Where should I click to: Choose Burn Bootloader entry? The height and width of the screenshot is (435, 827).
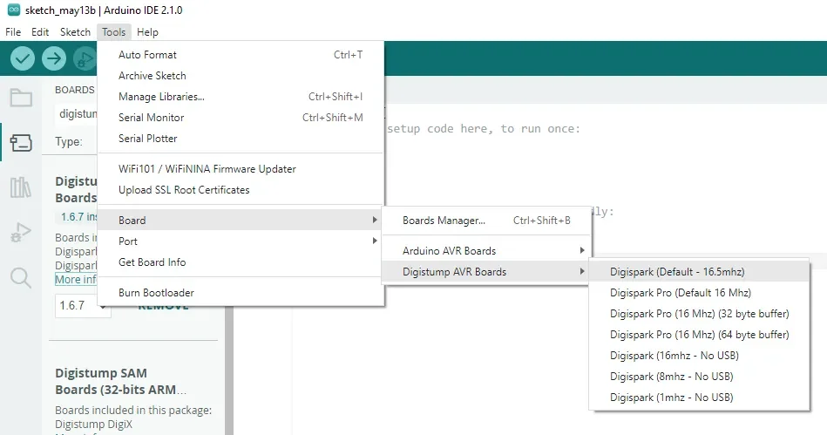(241, 293)
